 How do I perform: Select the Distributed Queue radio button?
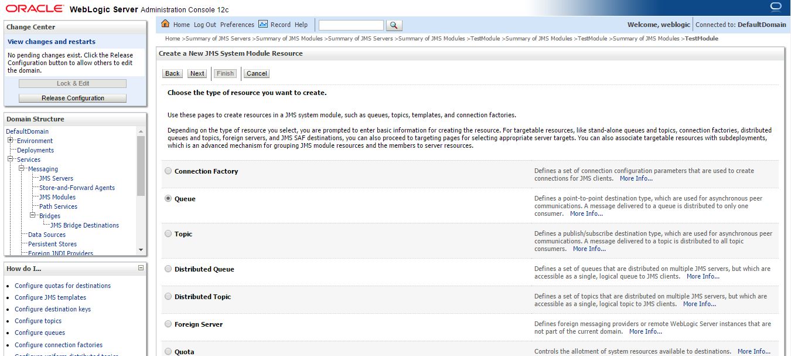tap(169, 269)
